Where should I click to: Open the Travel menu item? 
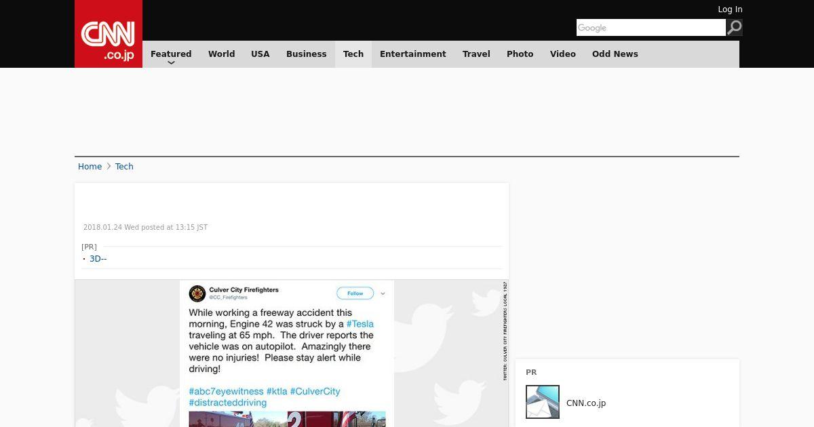pos(476,54)
